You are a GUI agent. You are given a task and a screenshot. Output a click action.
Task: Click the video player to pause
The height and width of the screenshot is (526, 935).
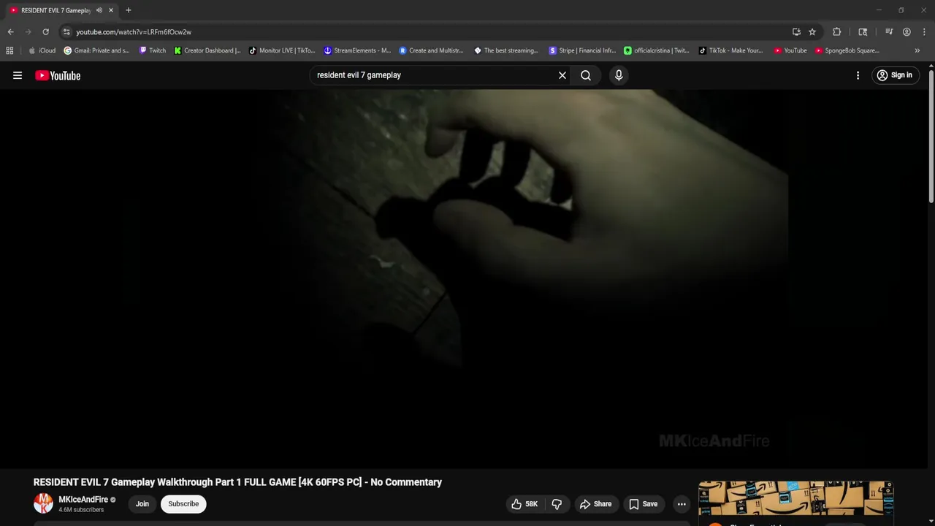(x=465, y=278)
